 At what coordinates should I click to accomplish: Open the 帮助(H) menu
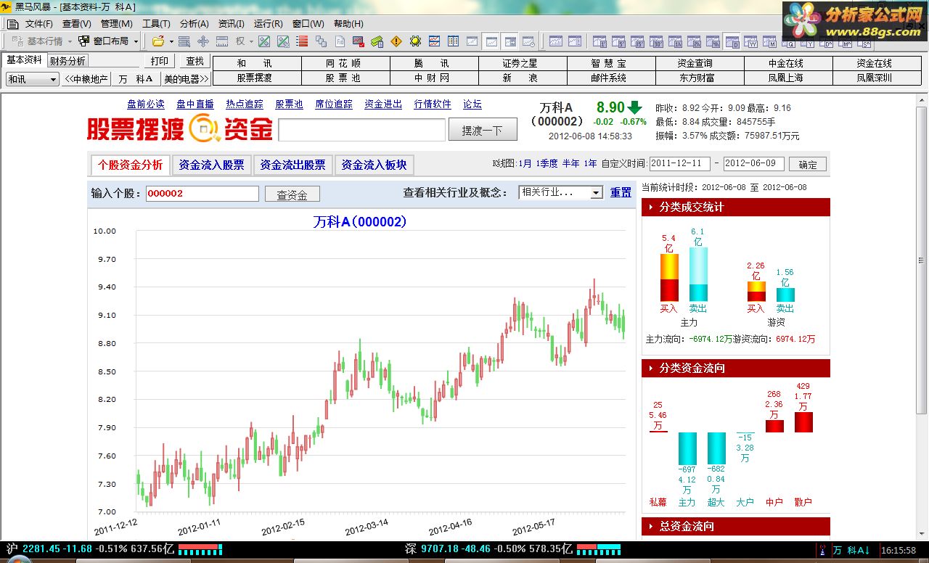pyautogui.click(x=348, y=23)
